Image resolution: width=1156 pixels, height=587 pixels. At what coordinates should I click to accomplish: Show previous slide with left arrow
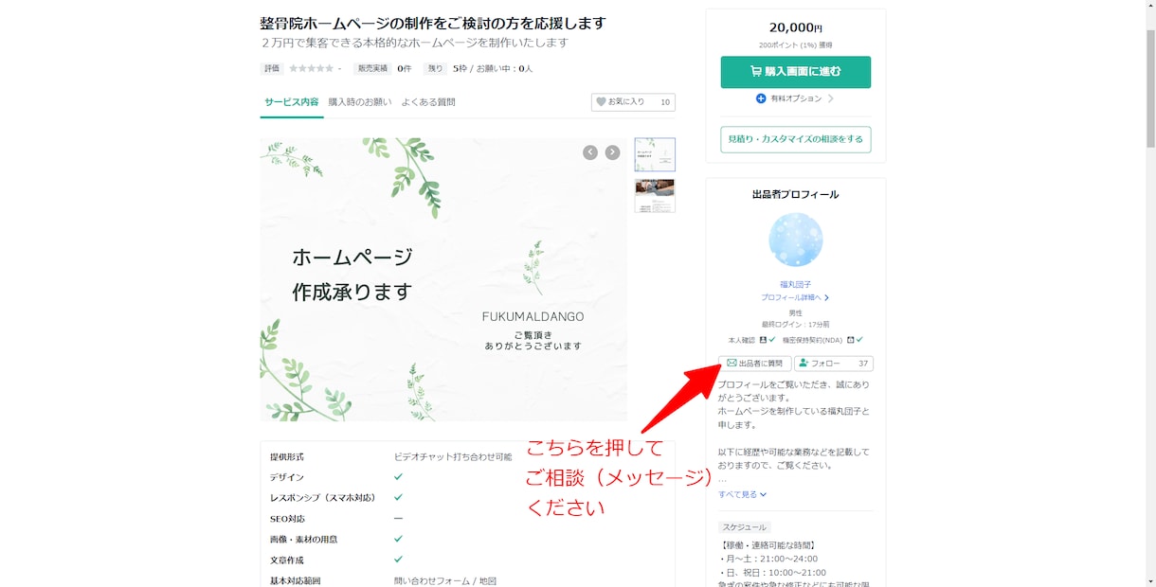(590, 152)
